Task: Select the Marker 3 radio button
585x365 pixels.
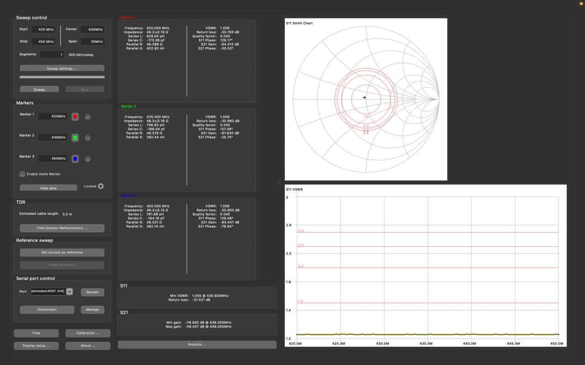Action: [88, 159]
